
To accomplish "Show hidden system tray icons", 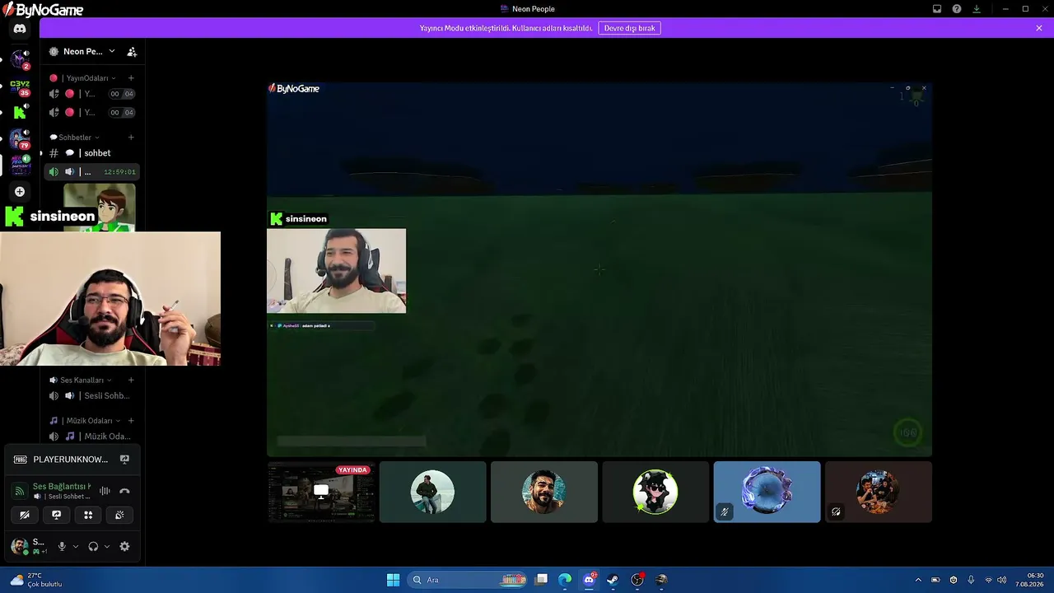I will 918,580.
